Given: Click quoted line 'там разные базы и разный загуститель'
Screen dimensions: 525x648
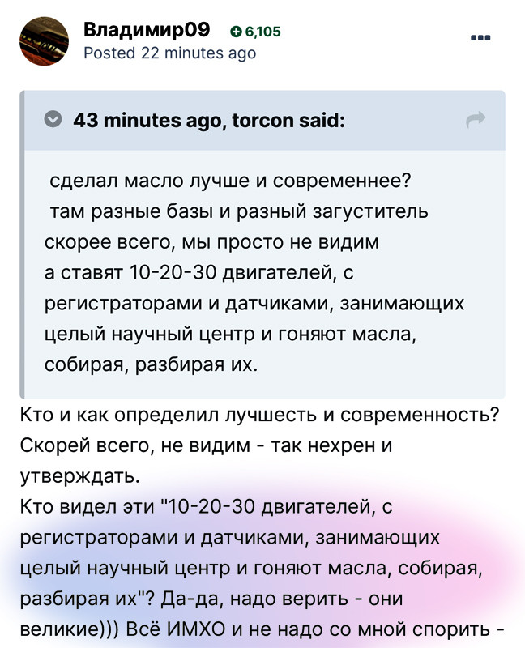Looking at the screenshot, I should click(239, 211).
